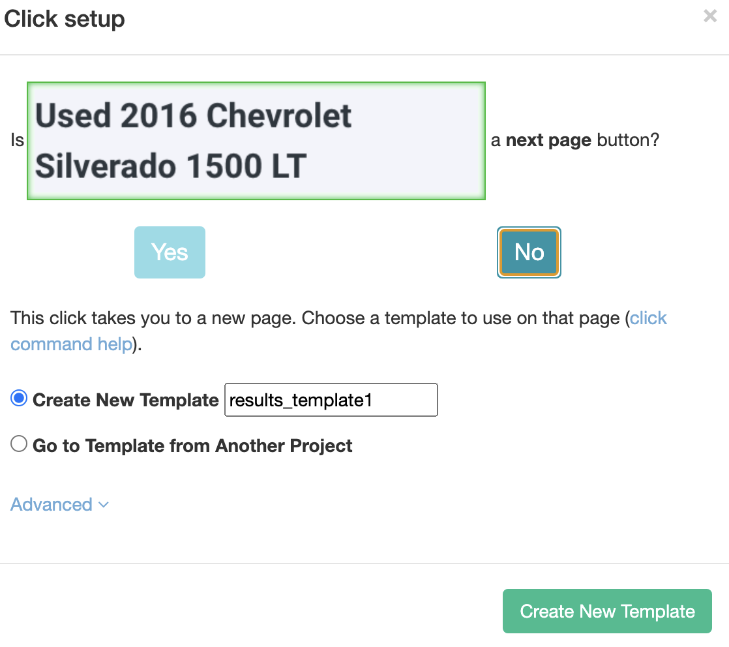Expand the Advanced options section
729x647 pixels.
[x=59, y=505]
